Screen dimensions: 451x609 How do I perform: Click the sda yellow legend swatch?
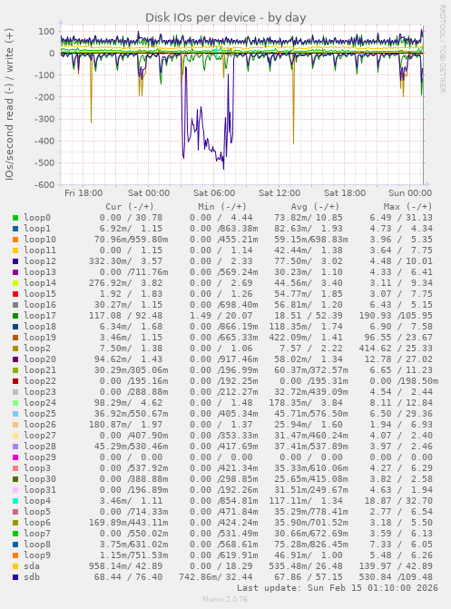coord(15,566)
